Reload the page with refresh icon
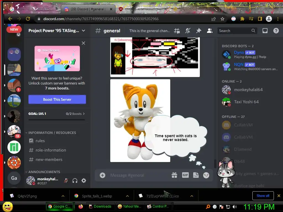 (x=28, y=19)
